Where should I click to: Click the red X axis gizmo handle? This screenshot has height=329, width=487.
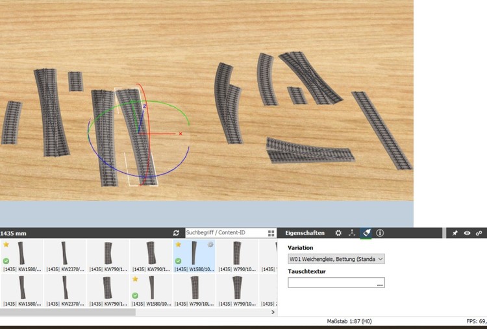point(180,134)
